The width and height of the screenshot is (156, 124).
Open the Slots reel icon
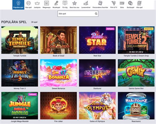(122, 3)
